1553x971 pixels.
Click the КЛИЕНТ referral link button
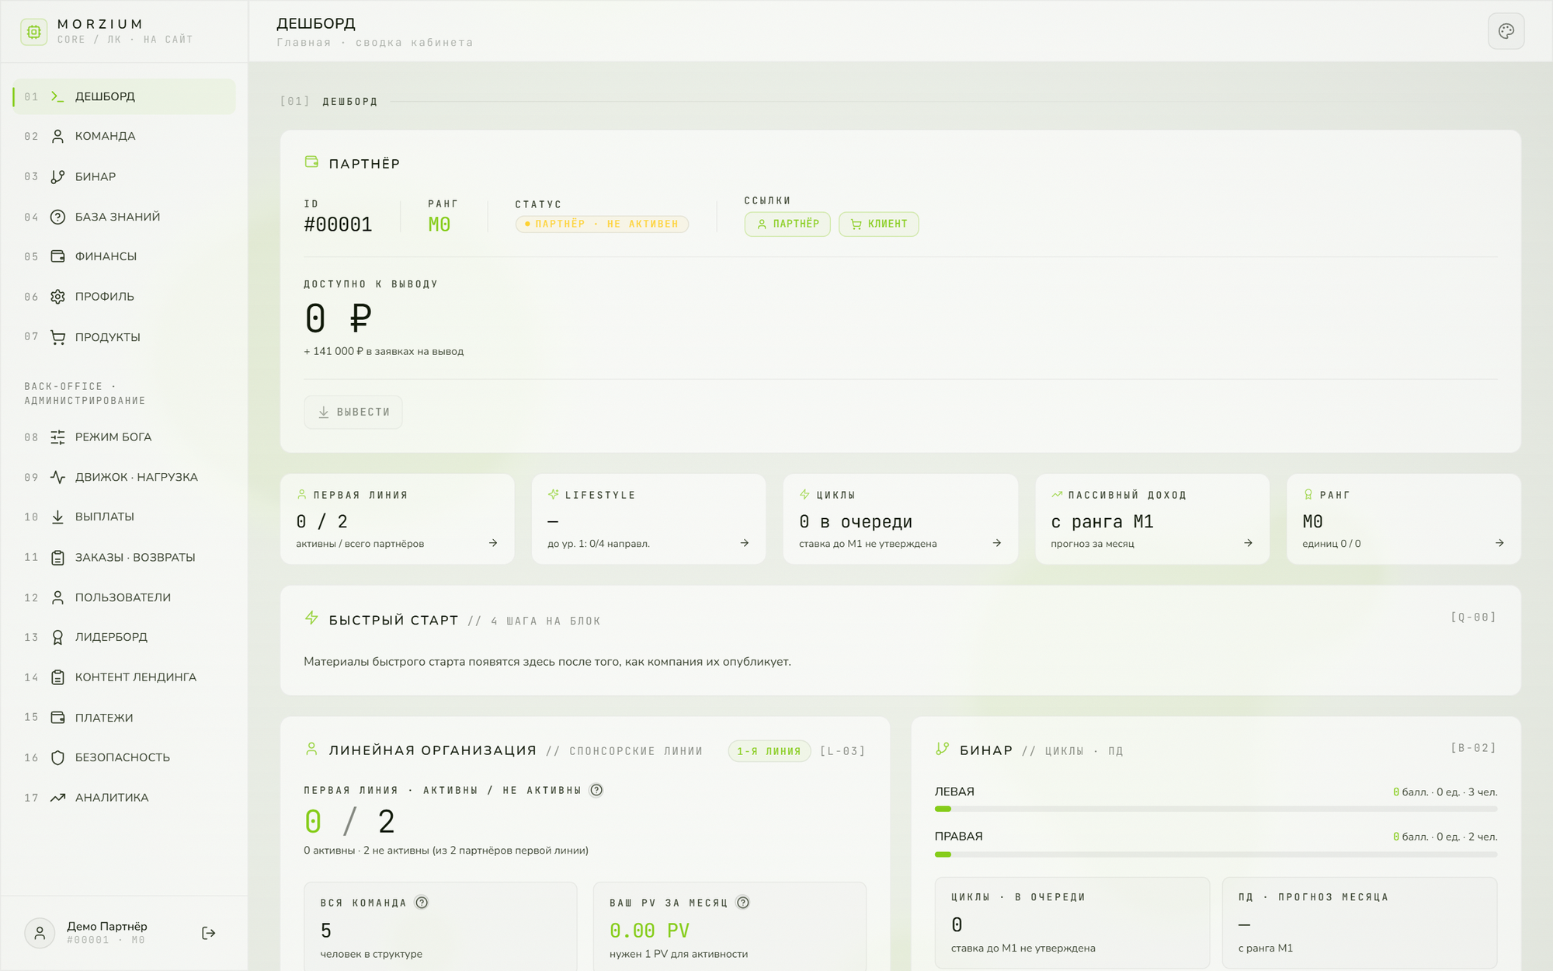point(878,224)
